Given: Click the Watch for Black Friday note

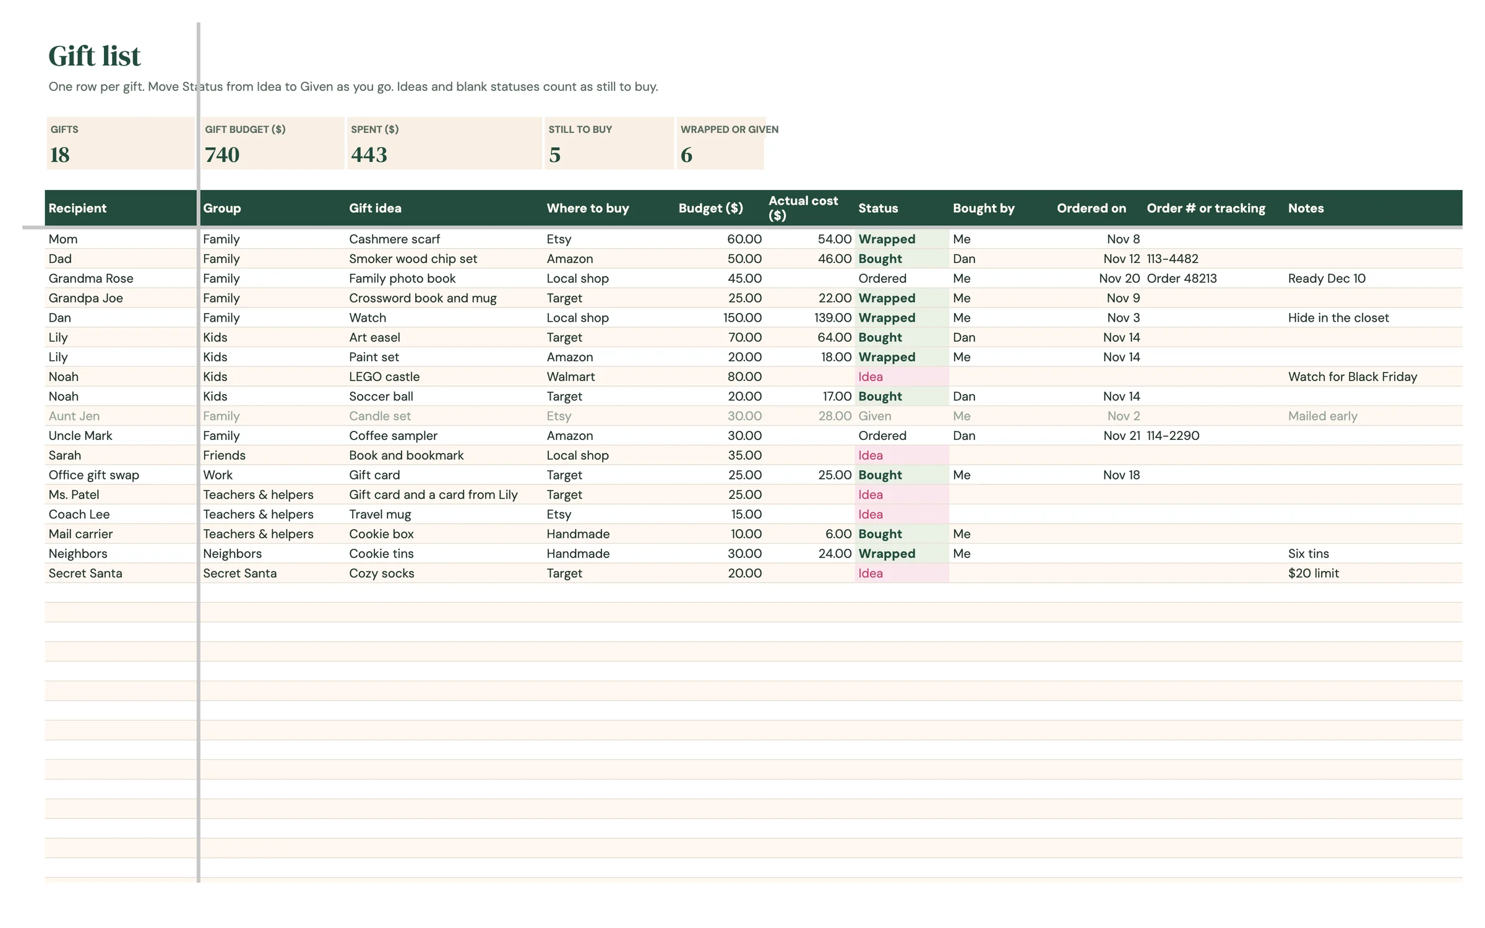Looking at the screenshot, I should pyautogui.click(x=1353, y=377).
